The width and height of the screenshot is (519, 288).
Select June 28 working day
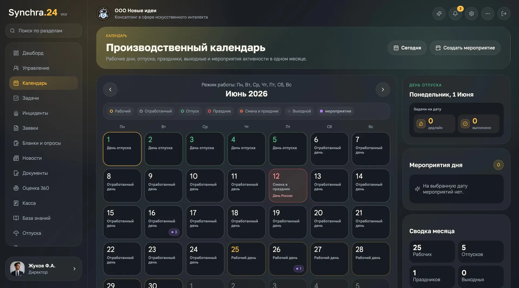(371, 259)
